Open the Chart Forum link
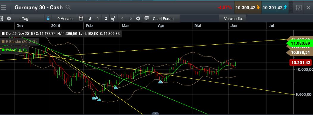313x115 pixels. pyautogui.click(x=163, y=18)
